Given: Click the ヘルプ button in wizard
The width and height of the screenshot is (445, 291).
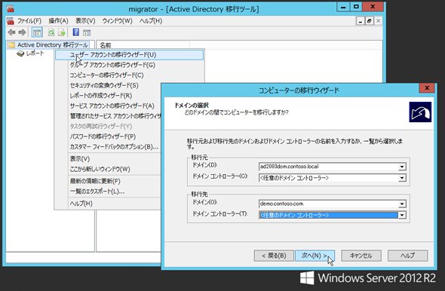Looking at the screenshot, I should coord(407,256).
